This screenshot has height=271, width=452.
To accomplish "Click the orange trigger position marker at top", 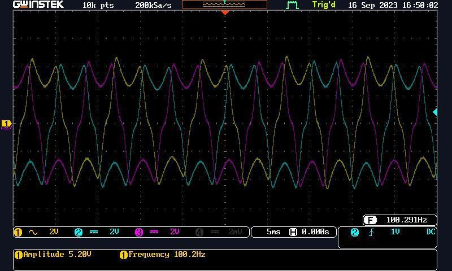I will click(225, 12).
